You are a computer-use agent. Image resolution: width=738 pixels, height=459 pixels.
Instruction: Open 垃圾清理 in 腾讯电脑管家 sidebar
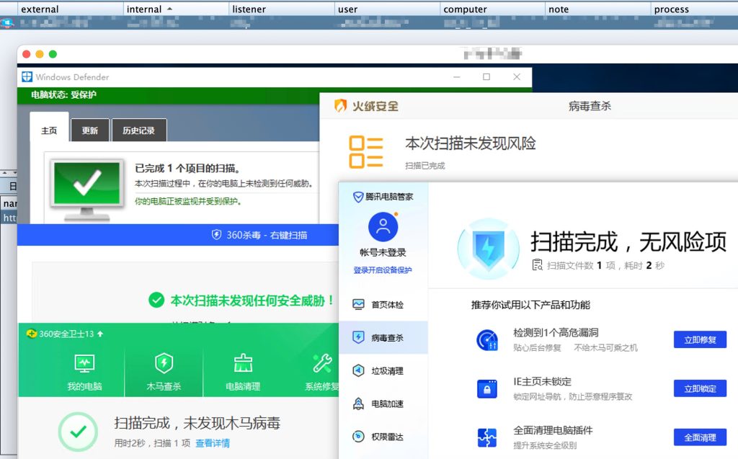383,370
